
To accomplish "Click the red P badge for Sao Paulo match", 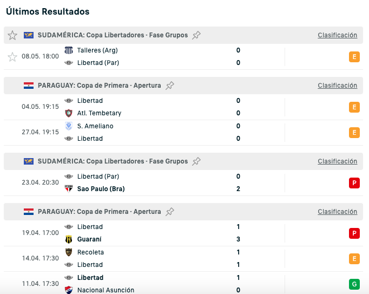I will pyautogui.click(x=354, y=183).
